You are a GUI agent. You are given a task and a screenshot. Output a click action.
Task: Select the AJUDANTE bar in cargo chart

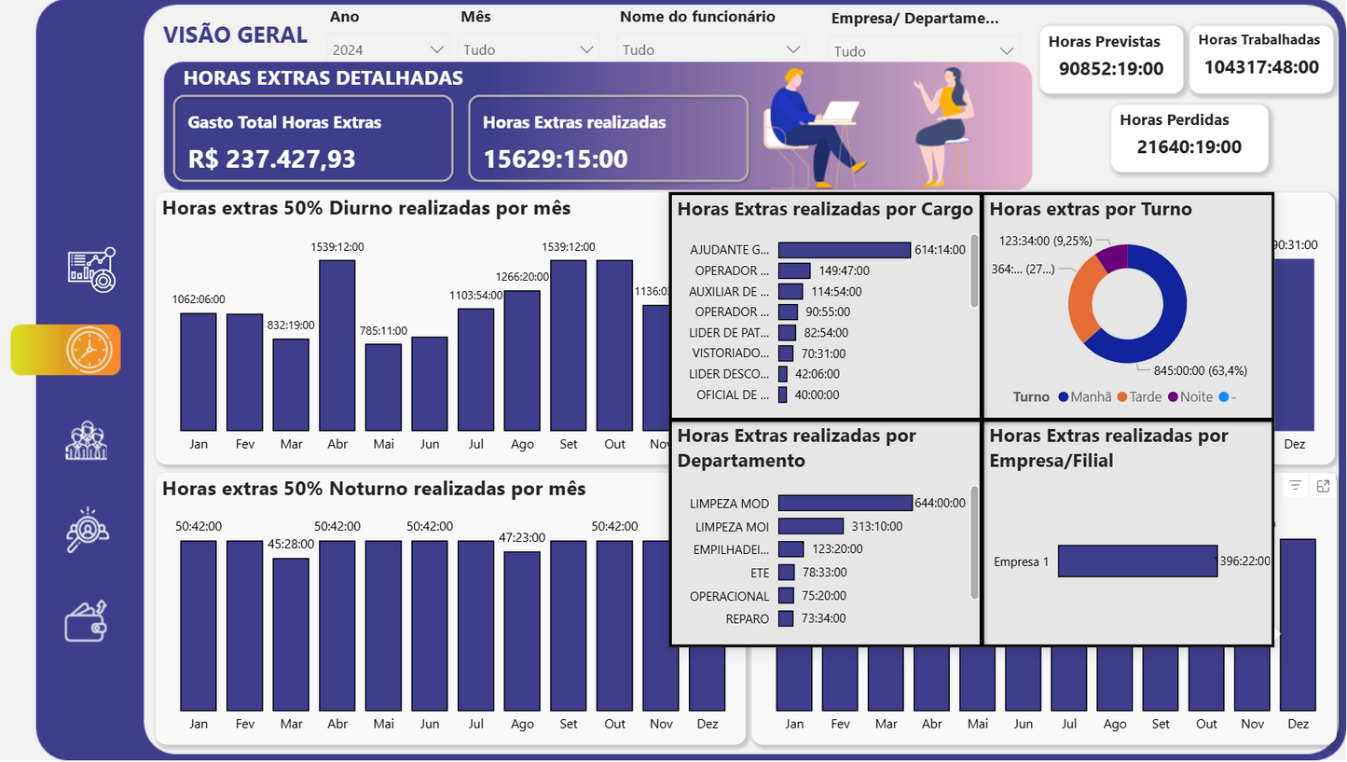coord(844,249)
